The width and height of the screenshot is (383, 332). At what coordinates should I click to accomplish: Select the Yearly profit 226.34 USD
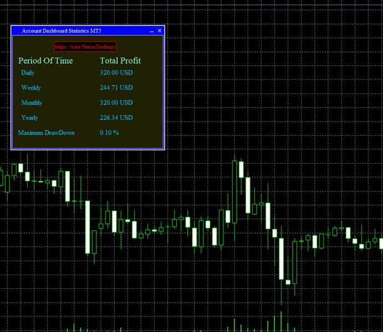pos(116,117)
